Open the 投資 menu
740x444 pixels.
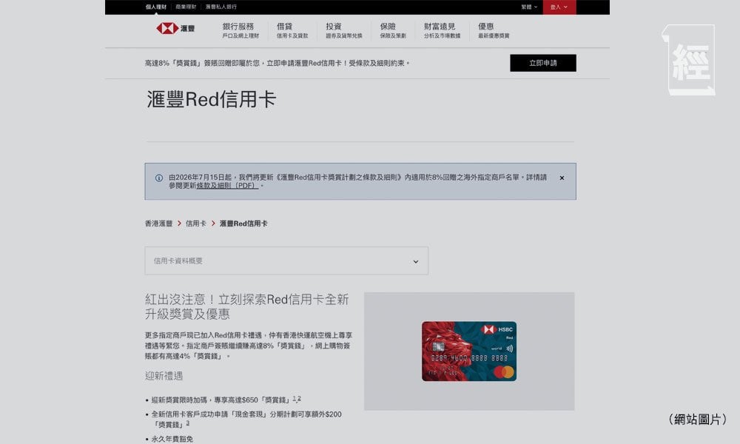(x=344, y=30)
